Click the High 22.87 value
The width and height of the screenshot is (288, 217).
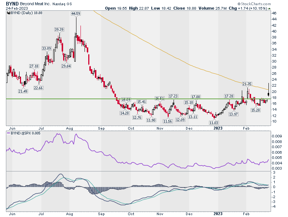(x=139, y=8)
